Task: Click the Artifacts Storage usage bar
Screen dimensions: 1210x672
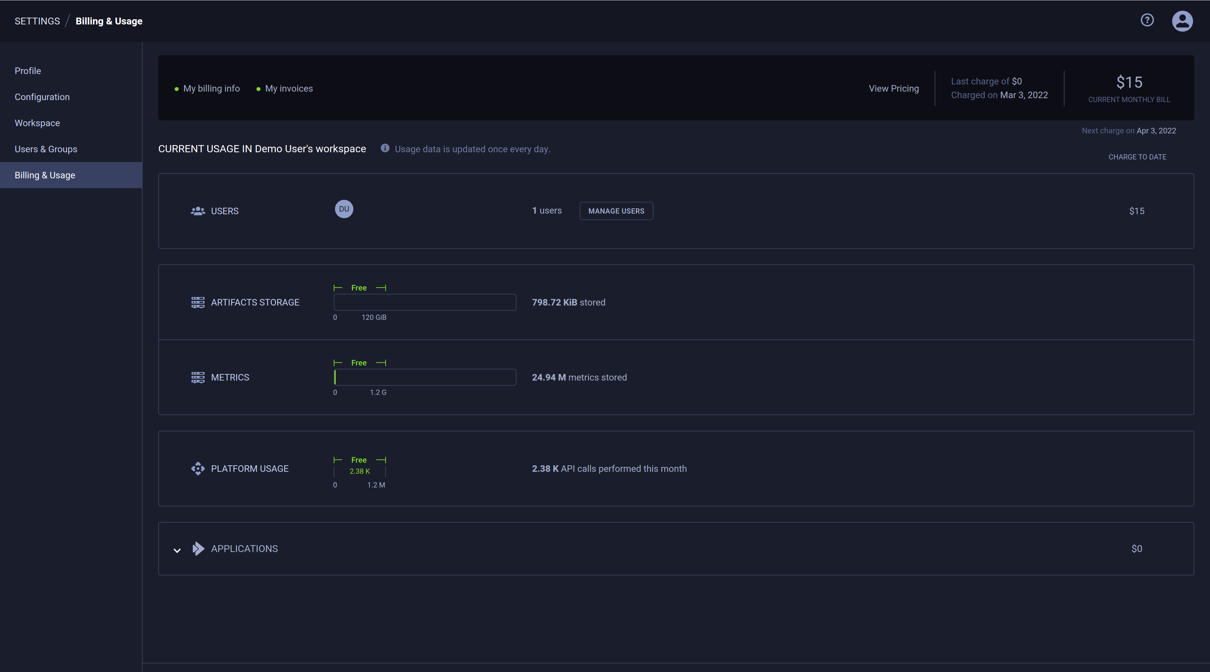Action: [425, 303]
